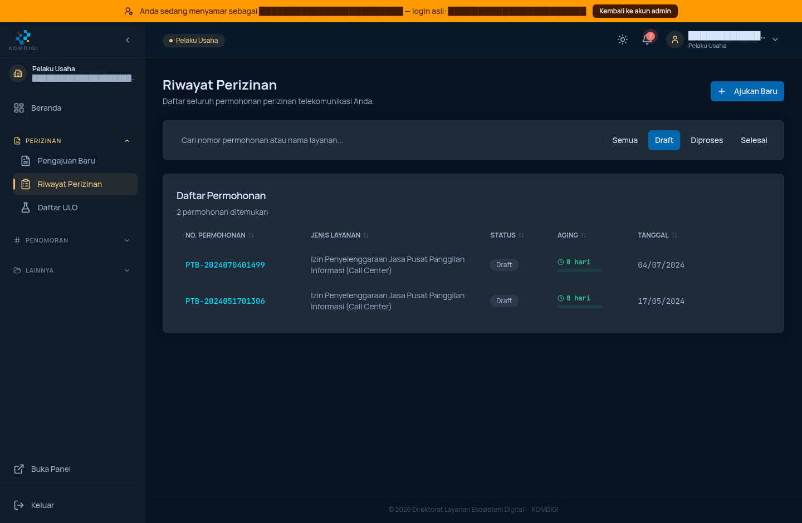Select the Semua filter tab
Screen dimensions: 802x523
[x=625, y=140]
